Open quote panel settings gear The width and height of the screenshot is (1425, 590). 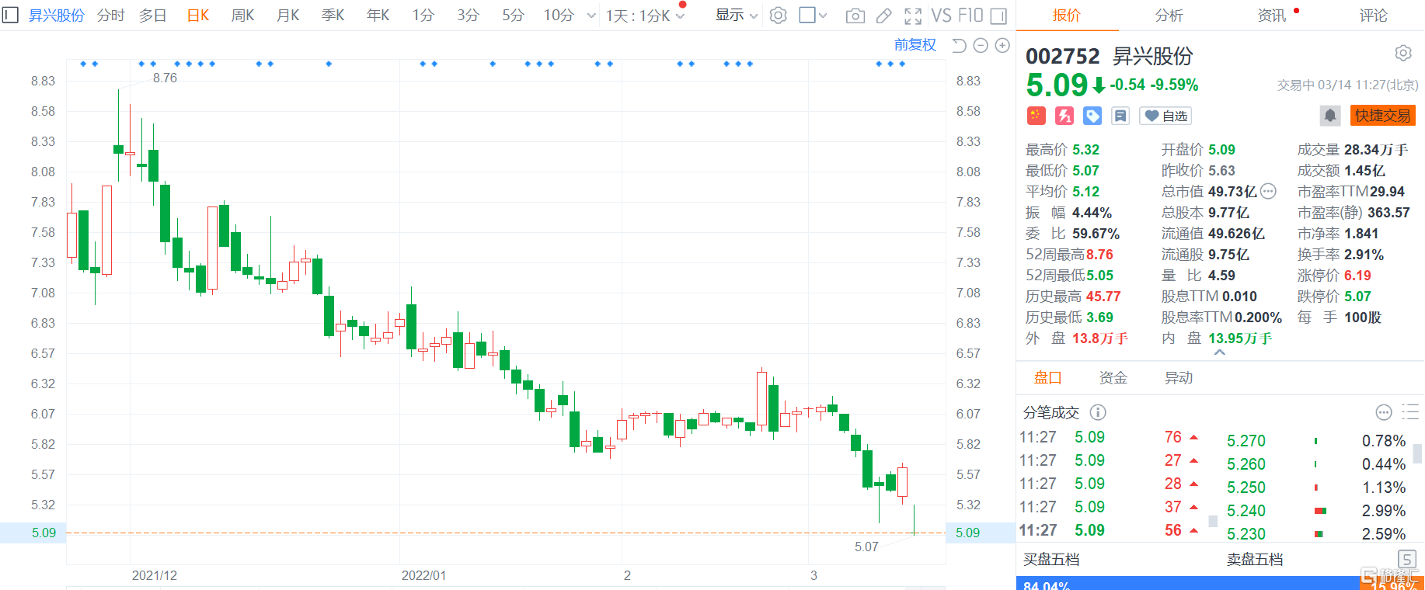coord(1402,53)
